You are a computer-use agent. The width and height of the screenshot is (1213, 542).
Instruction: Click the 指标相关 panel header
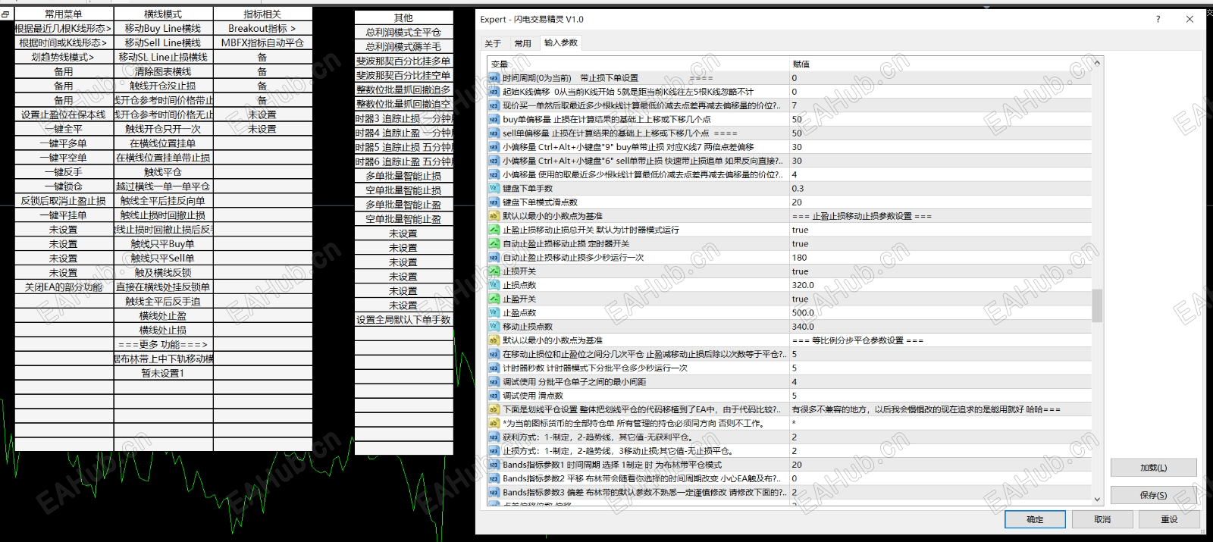click(x=262, y=14)
